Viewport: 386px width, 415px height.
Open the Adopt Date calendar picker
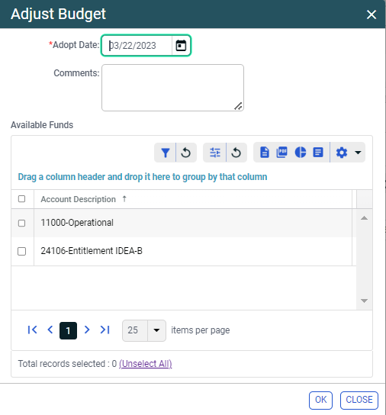click(x=181, y=46)
